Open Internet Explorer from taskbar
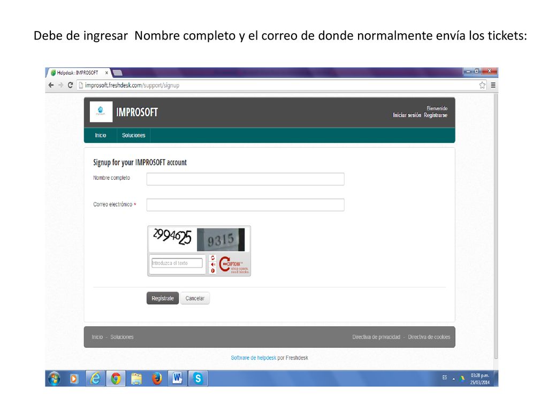The height and width of the screenshot is (411, 548). point(95,378)
